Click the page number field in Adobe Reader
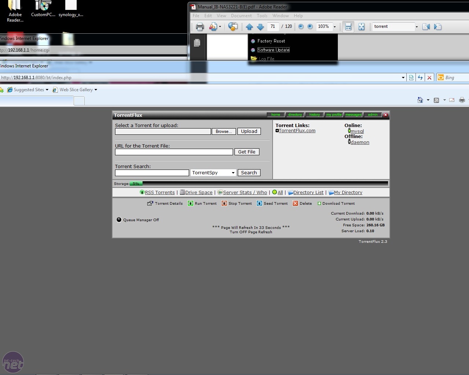Image resolution: width=469 pixels, height=375 pixels. [x=273, y=26]
